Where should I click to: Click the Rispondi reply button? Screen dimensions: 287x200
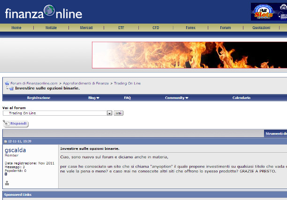[15, 124]
